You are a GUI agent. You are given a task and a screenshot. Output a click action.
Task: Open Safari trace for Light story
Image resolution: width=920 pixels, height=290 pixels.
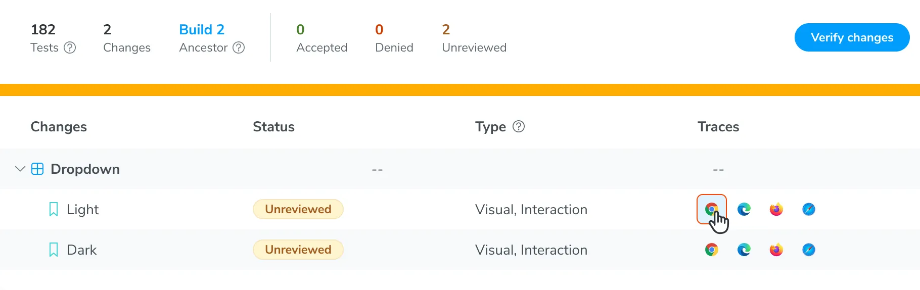[x=808, y=209]
